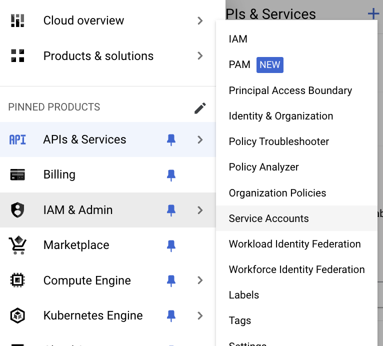The height and width of the screenshot is (346, 383).
Task: Expand the Kubernetes Engine submenu chevron
Action: point(200,315)
